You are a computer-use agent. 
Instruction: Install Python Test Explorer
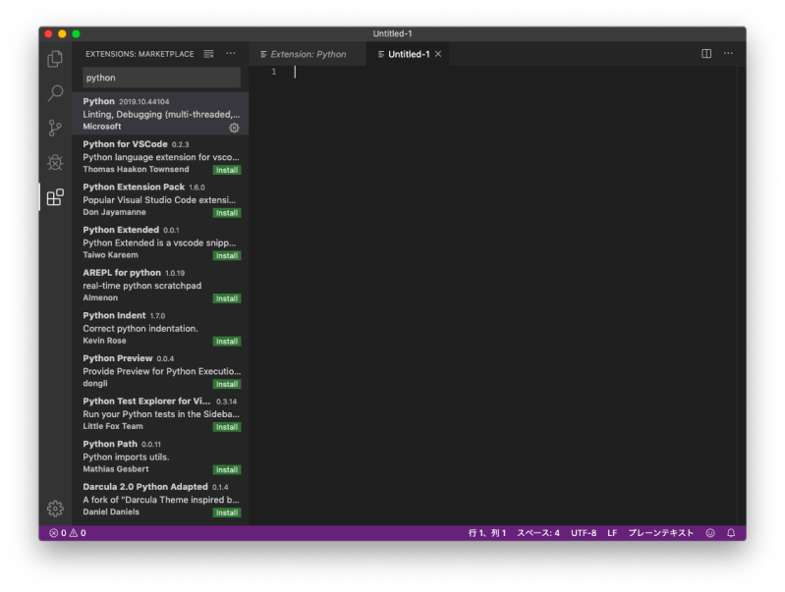click(227, 427)
